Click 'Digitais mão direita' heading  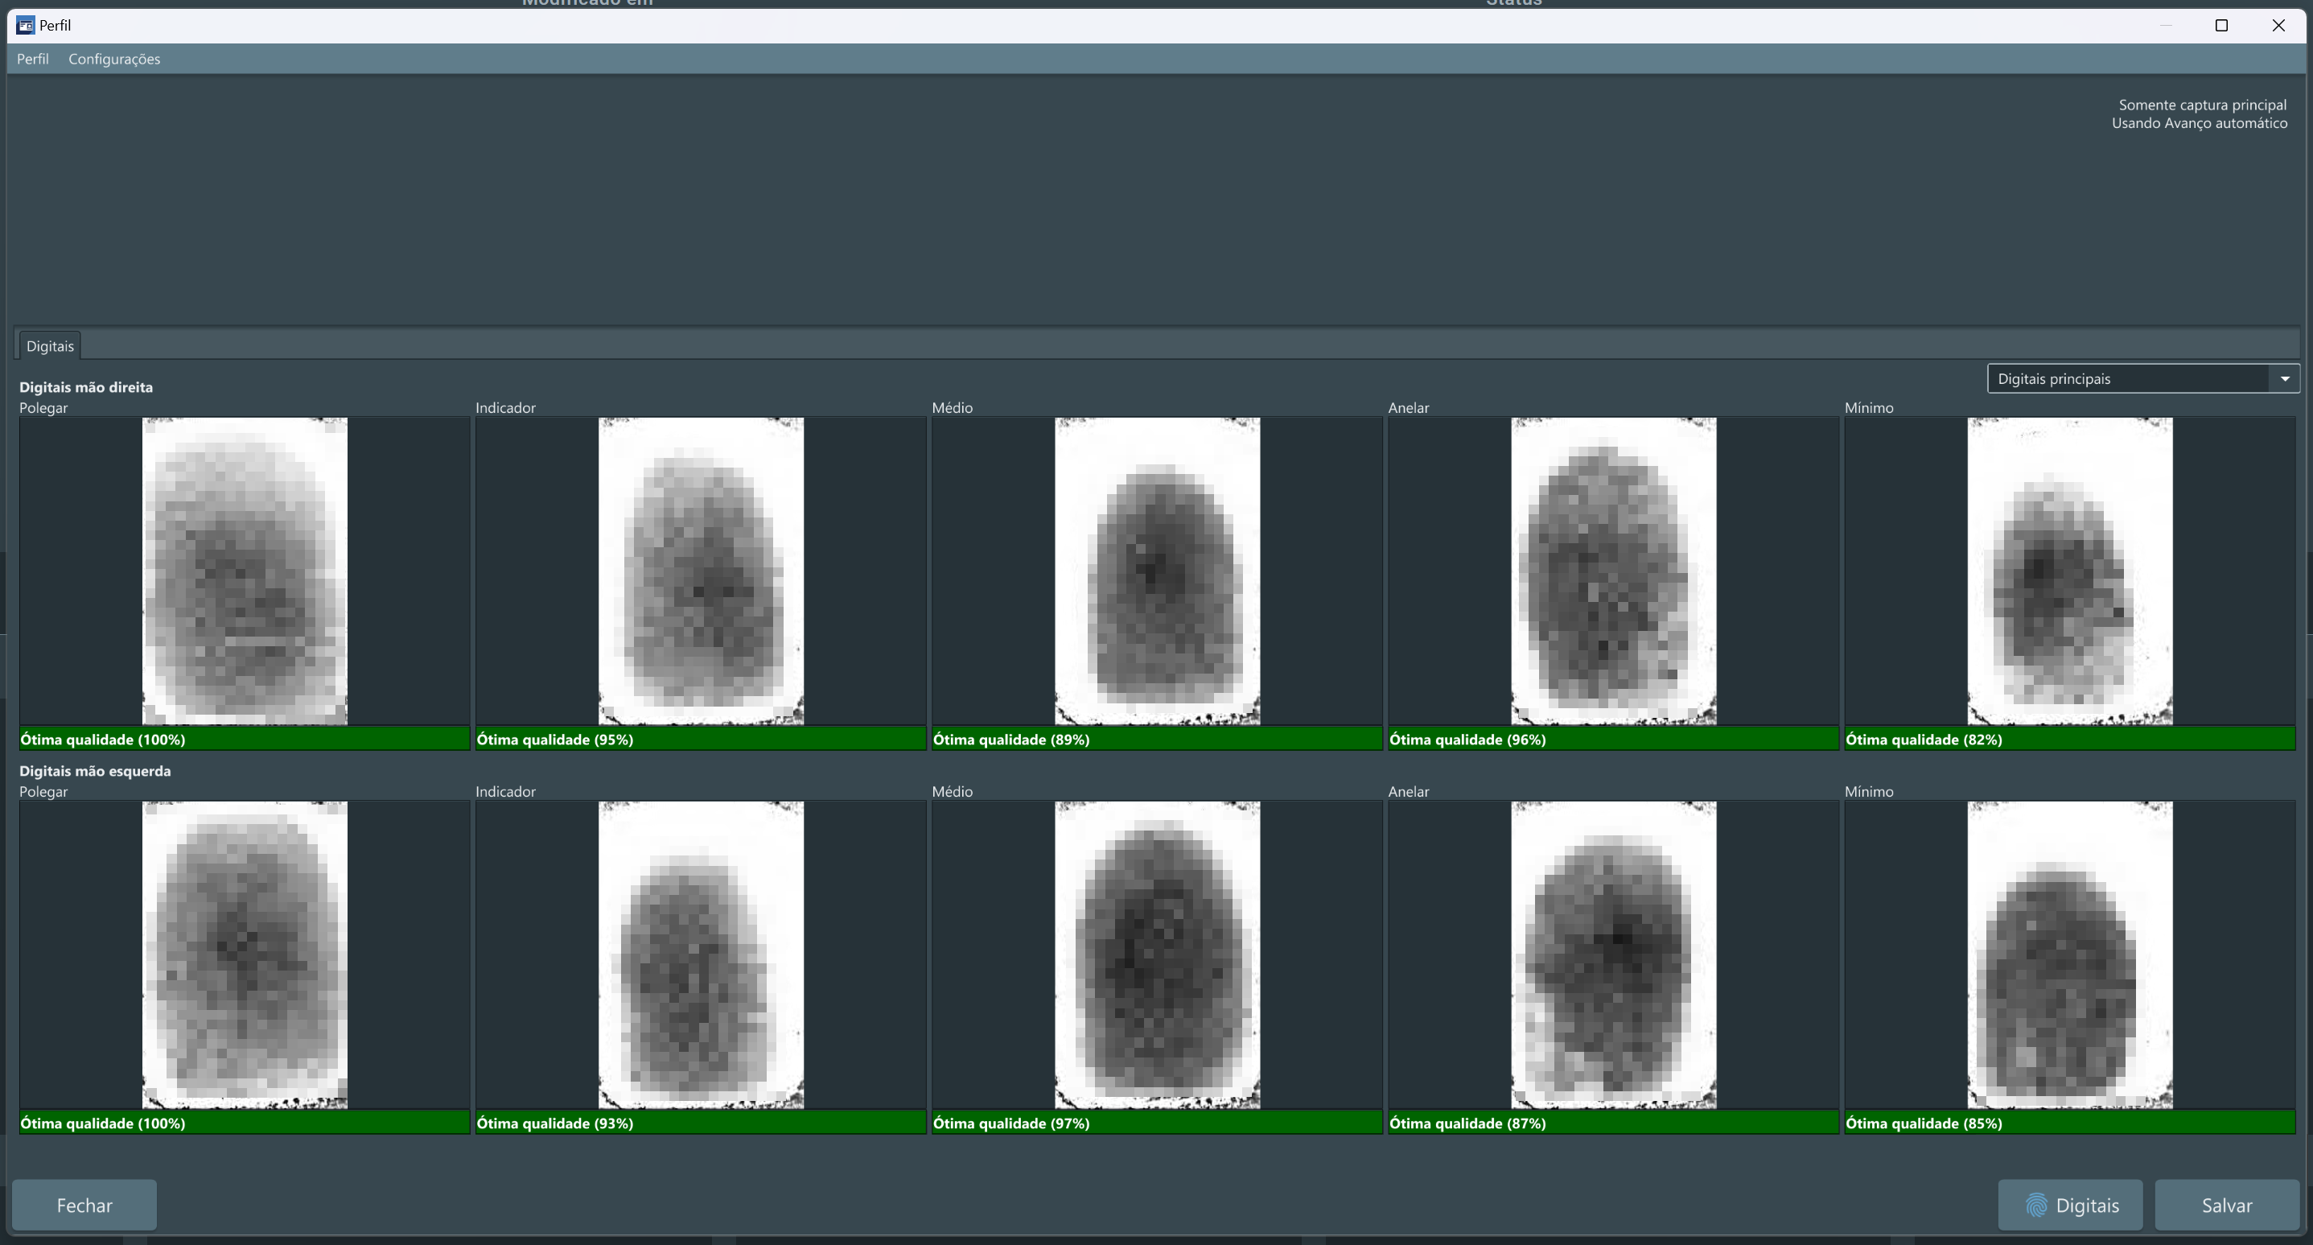86,387
